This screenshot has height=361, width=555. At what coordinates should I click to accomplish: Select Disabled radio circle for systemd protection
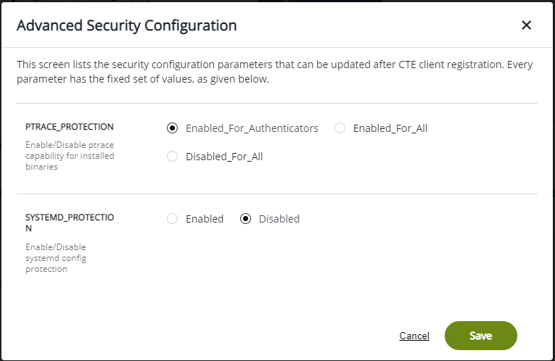pyautogui.click(x=245, y=219)
